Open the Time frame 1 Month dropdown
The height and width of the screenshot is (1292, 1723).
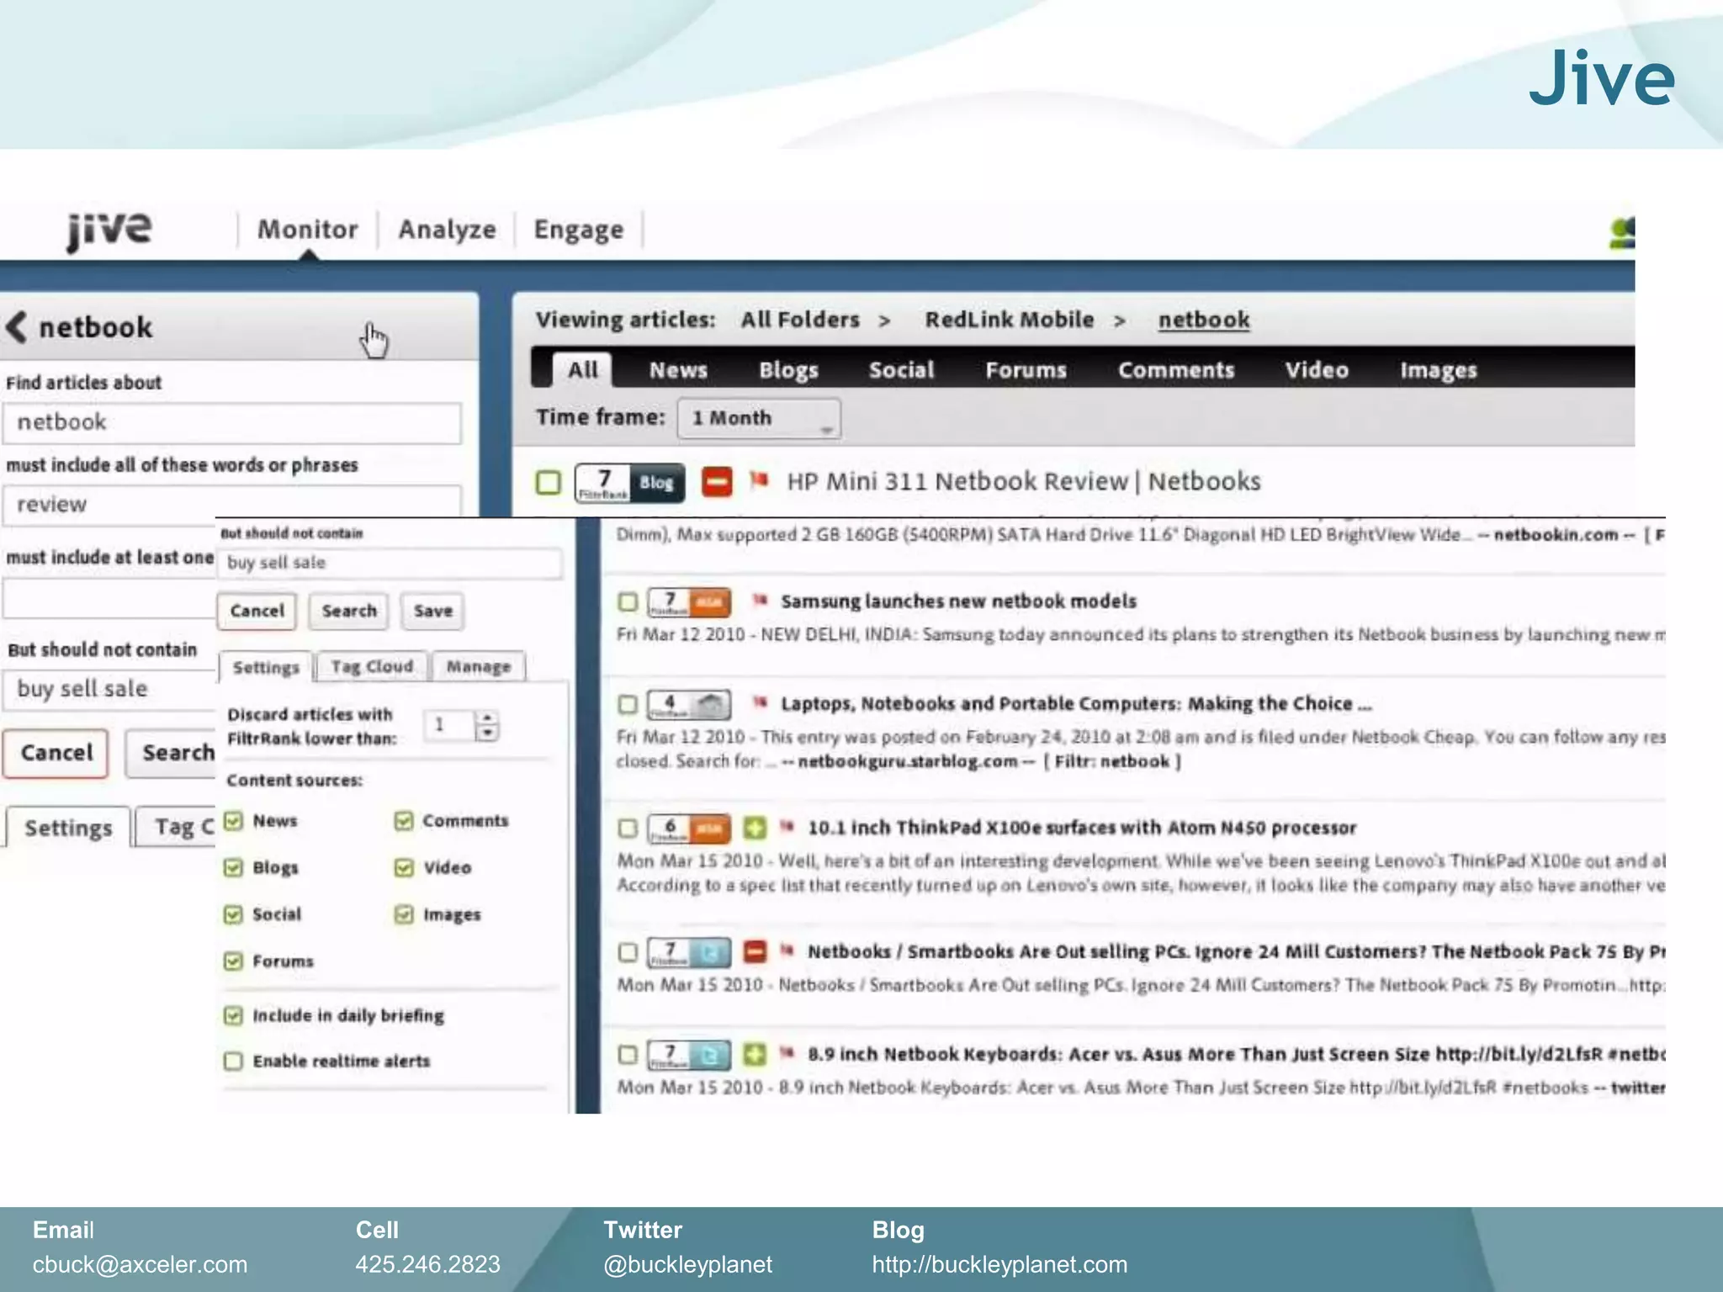tap(759, 418)
